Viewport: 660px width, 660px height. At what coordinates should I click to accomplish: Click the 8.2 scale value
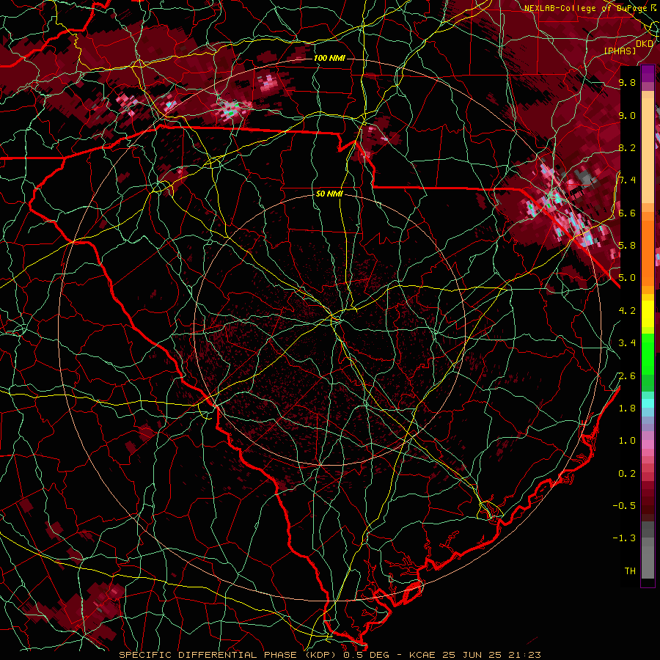pos(627,147)
